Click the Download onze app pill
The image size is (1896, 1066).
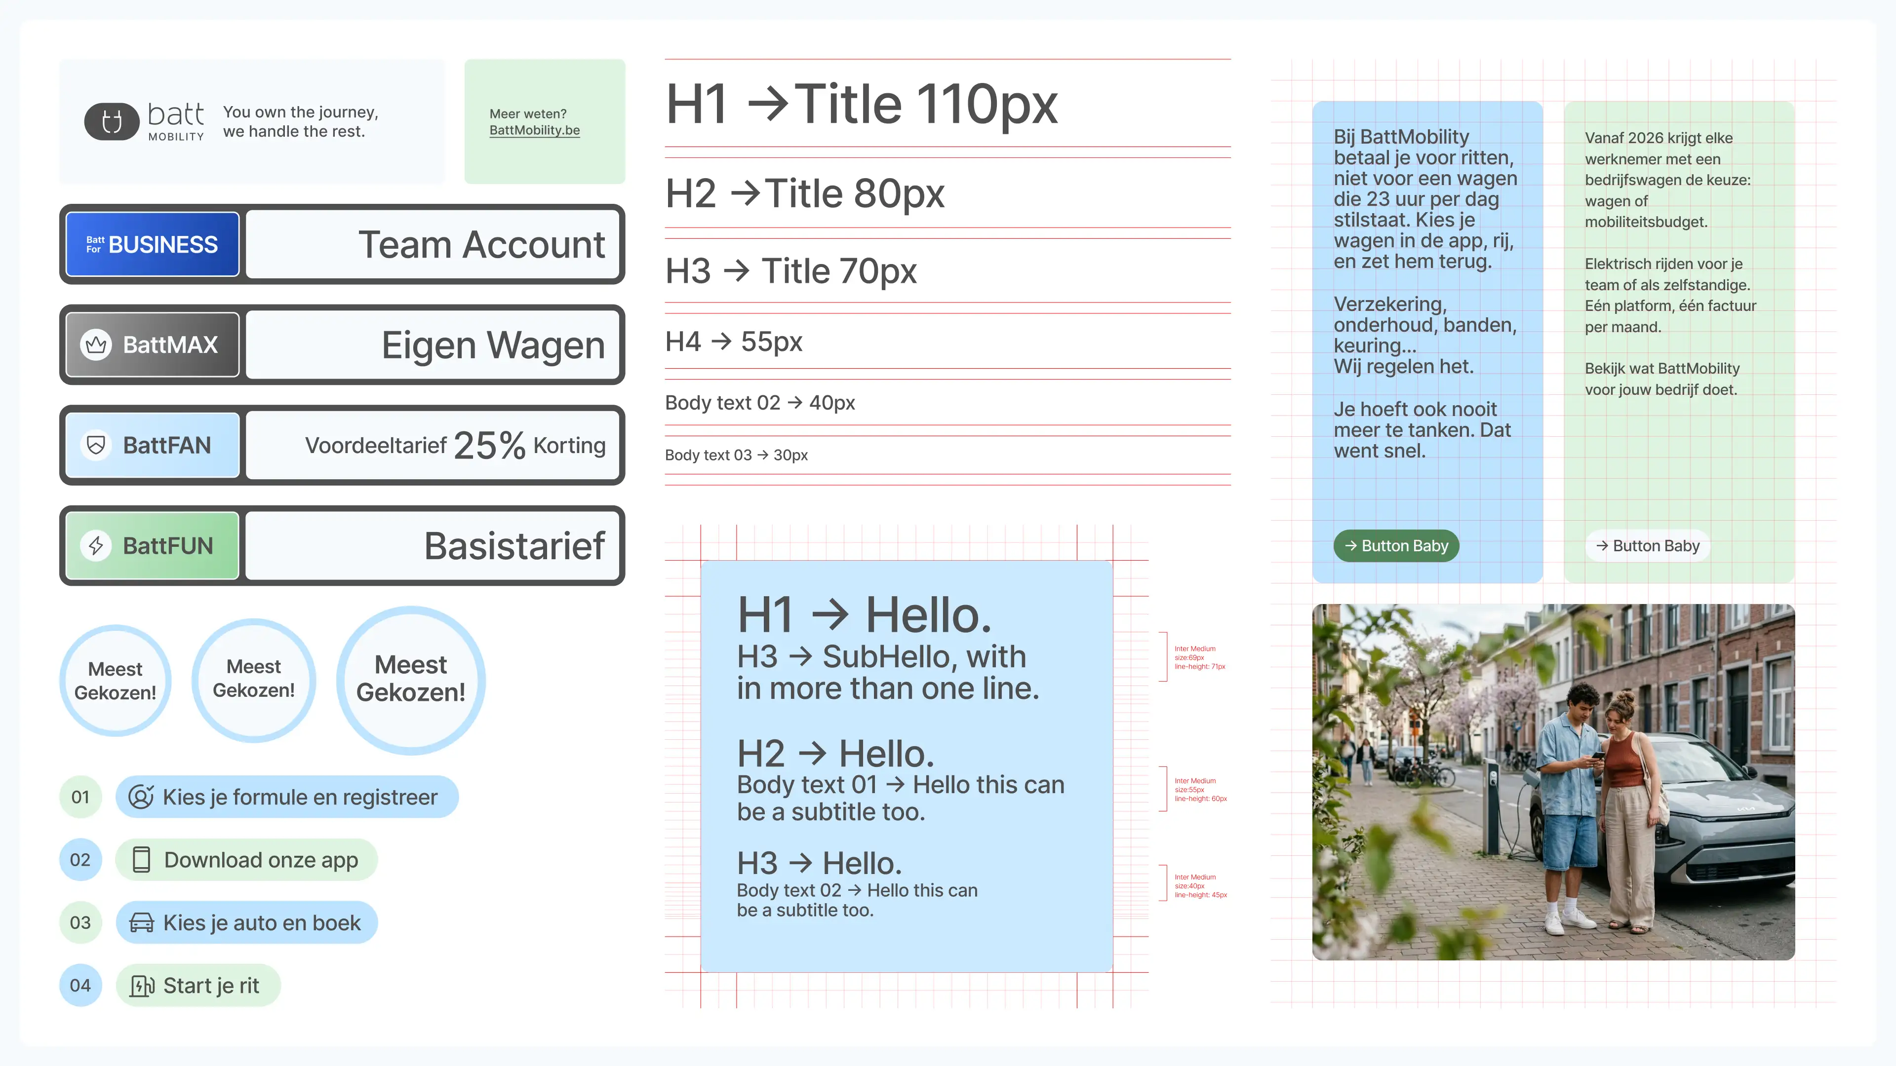[246, 860]
